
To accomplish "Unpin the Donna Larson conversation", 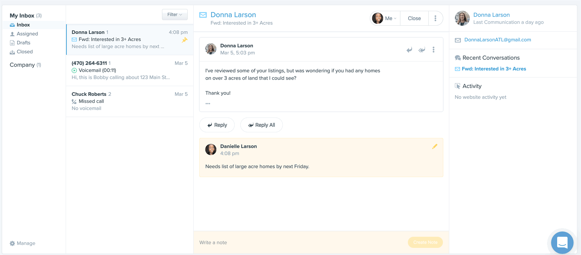I will pyautogui.click(x=185, y=39).
